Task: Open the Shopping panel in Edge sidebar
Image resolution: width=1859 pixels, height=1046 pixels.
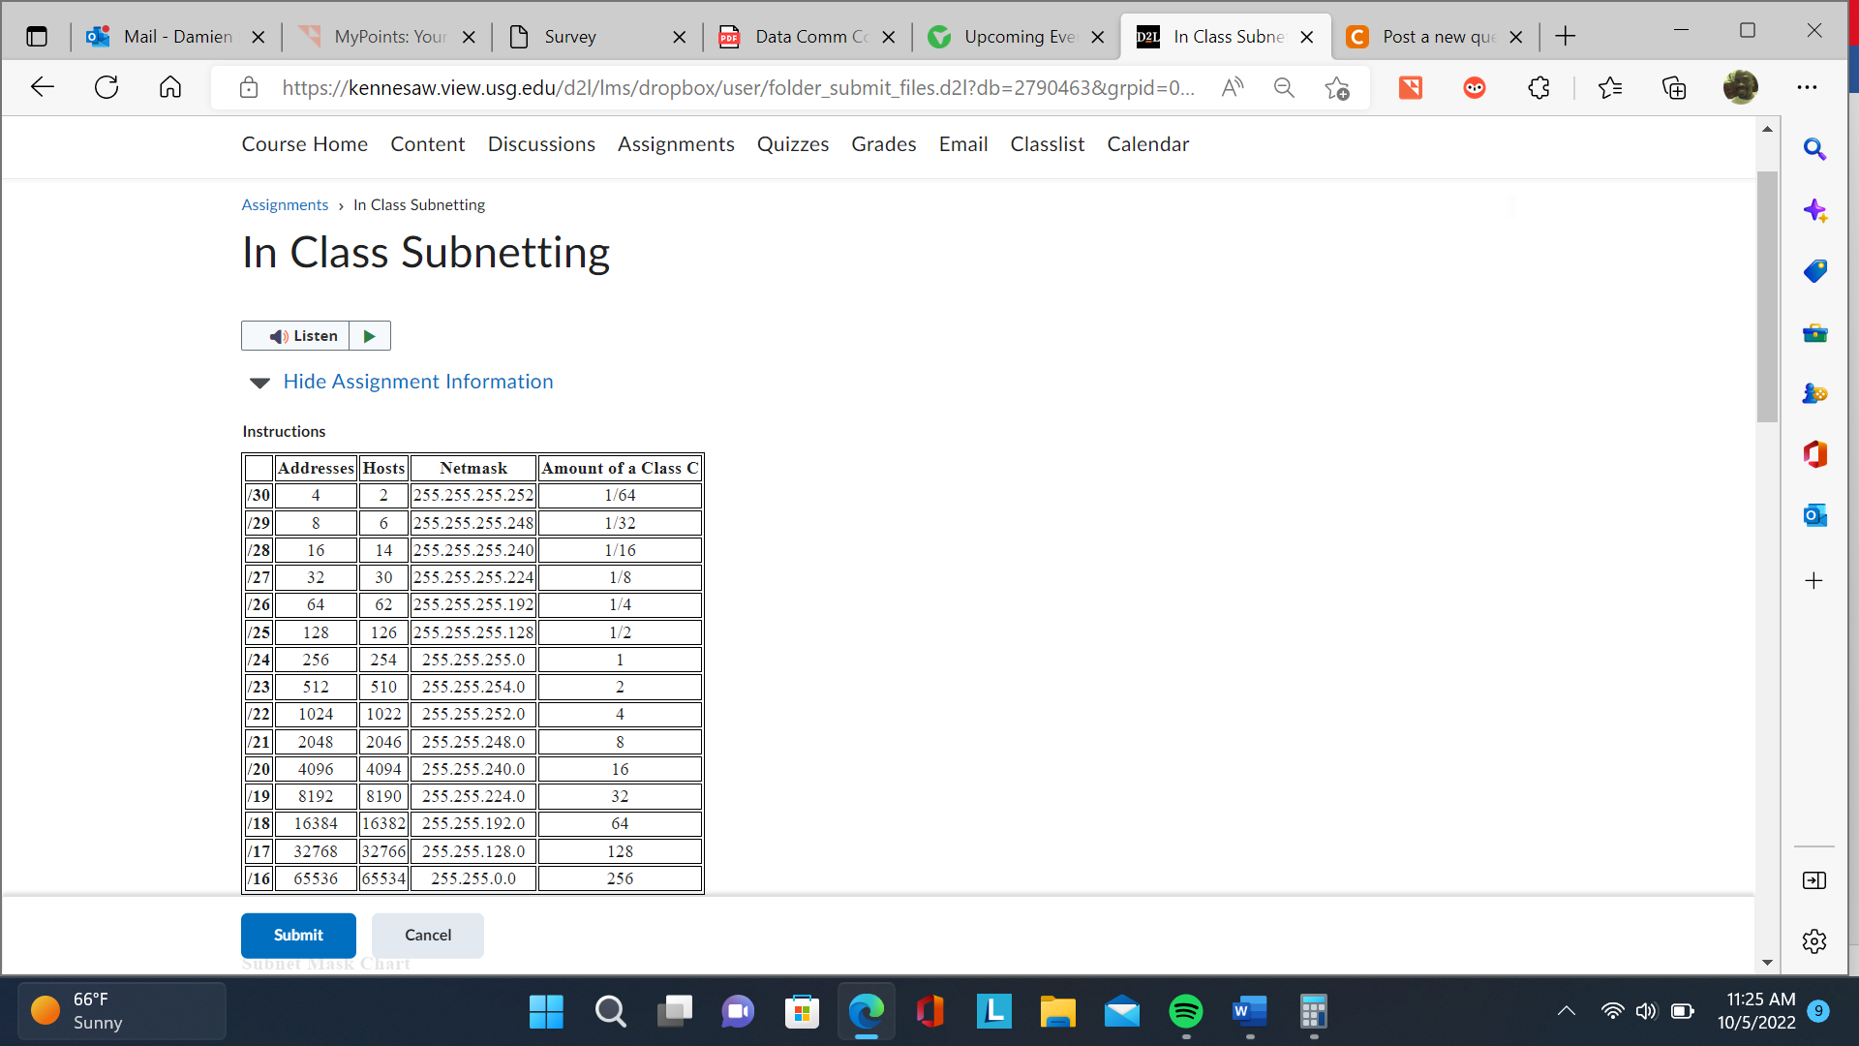Action: click(1815, 271)
